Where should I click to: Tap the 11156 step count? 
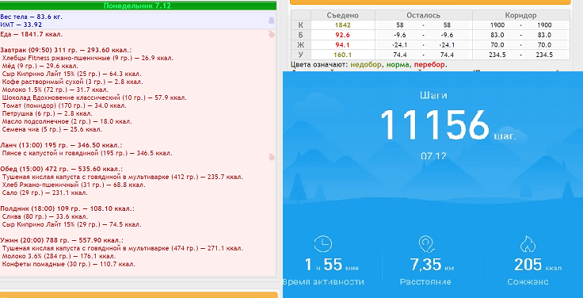point(434,125)
